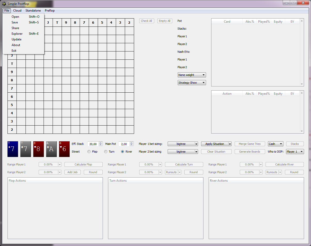Open the Standalone menu
Viewport: 311px width, 246px height.
(33, 11)
